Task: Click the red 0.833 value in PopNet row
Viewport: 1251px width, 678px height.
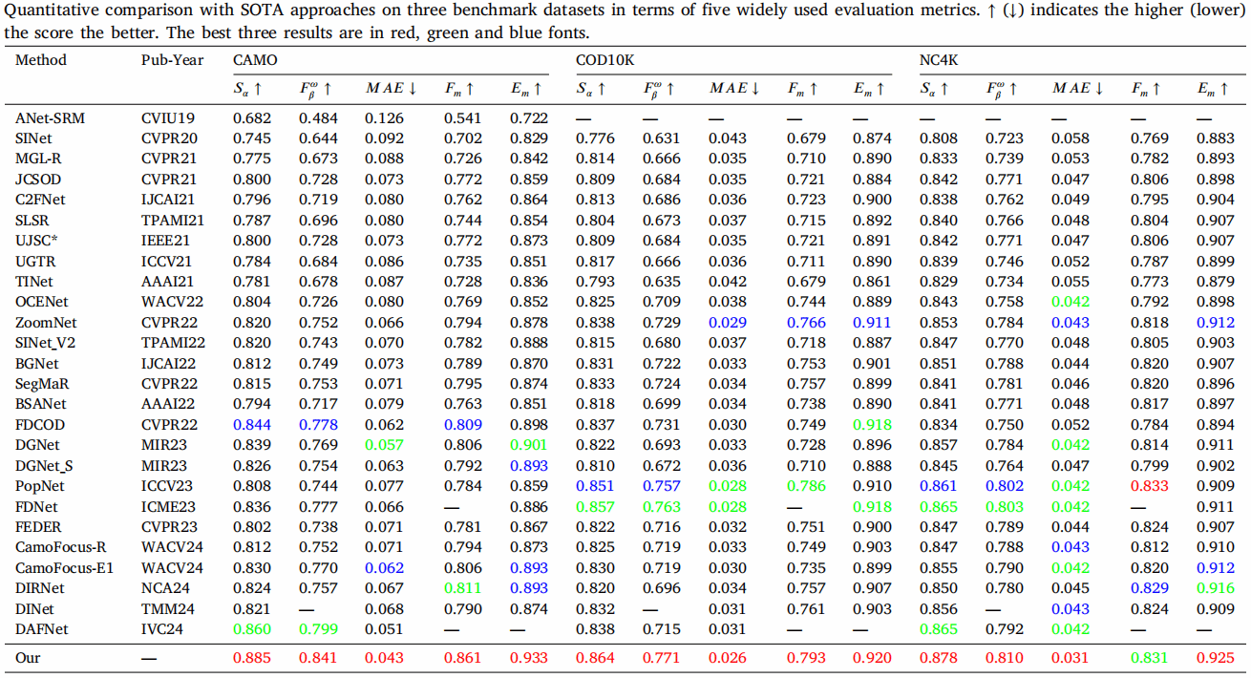Action: [1149, 485]
